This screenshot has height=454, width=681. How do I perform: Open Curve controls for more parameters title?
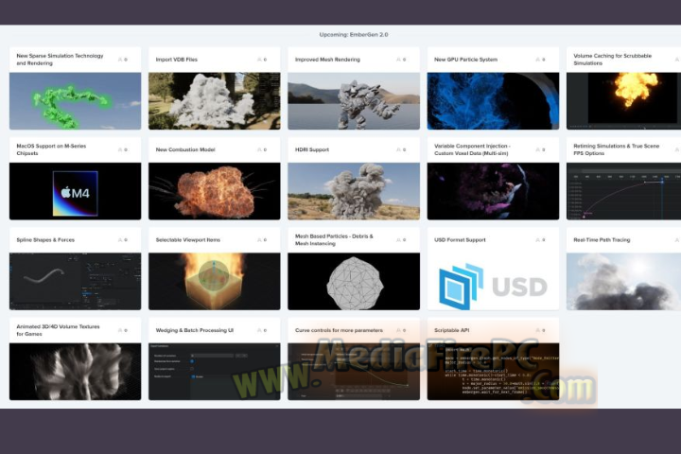tap(339, 330)
